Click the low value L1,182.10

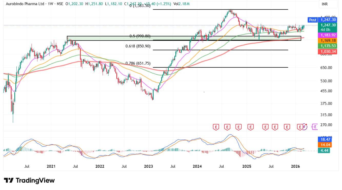tap(114, 4)
